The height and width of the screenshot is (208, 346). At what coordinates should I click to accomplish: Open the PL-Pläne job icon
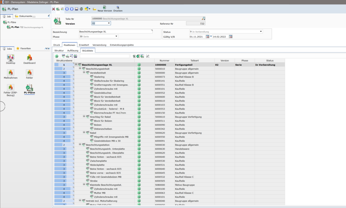[29, 89]
